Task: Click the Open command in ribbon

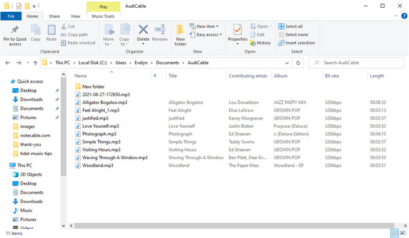Action: click(x=261, y=26)
